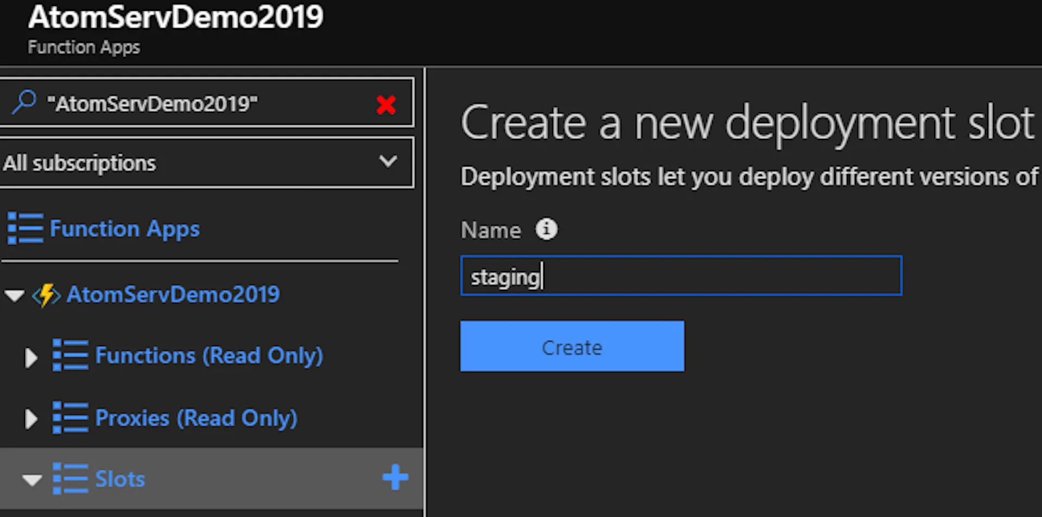The width and height of the screenshot is (1042, 517).
Task: Click the Slots list icon
Action: (70, 478)
